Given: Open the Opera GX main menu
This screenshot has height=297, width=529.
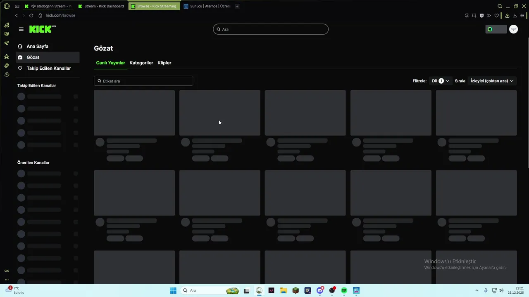Looking at the screenshot, I should click(x=7, y=6).
